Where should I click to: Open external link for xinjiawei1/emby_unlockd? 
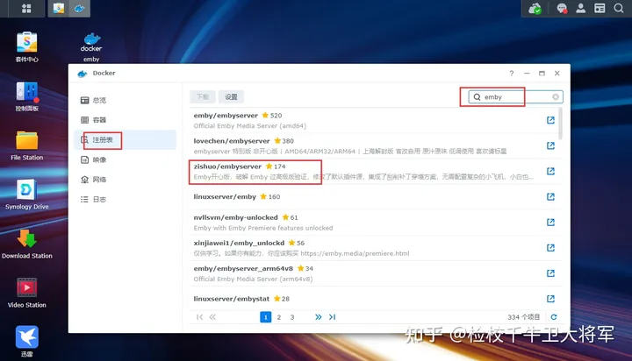point(550,248)
